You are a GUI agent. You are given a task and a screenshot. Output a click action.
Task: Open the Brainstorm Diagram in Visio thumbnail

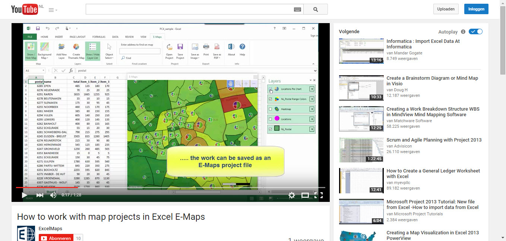361,88
